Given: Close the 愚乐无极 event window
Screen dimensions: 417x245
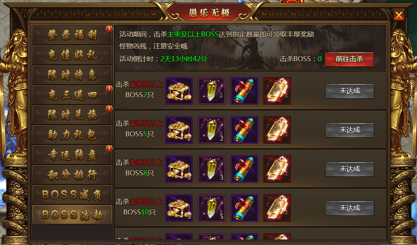Looking at the screenshot, I should (x=399, y=15).
